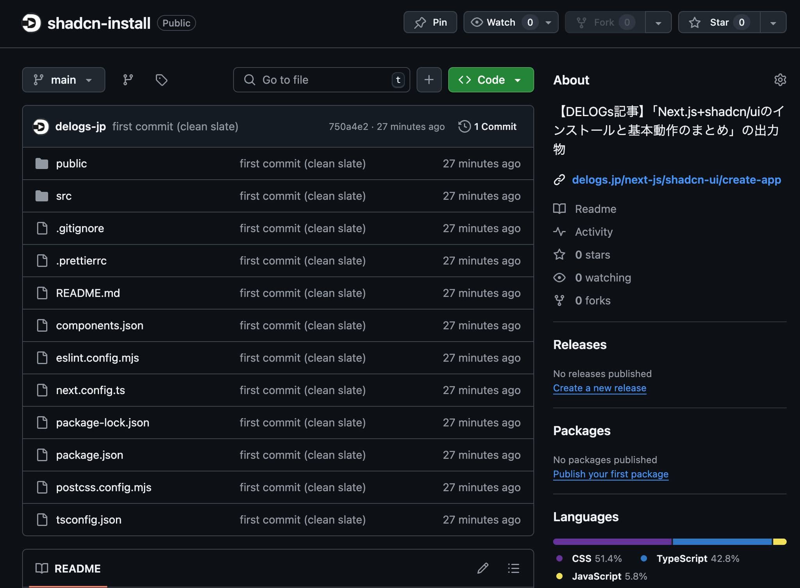Image resolution: width=800 pixels, height=588 pixels.
Task: Click the book icon in README tab
Action: point(42,568)
